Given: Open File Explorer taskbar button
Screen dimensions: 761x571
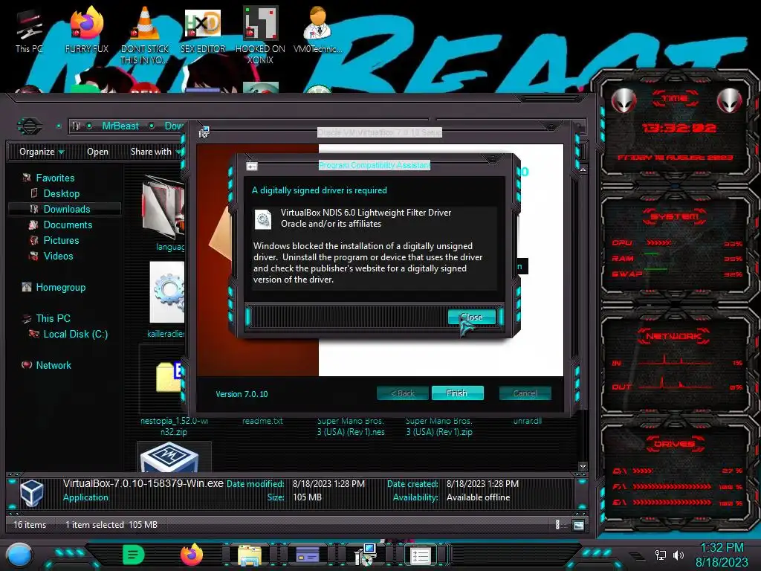Looking at the screenshot, I should coord(250,555).
